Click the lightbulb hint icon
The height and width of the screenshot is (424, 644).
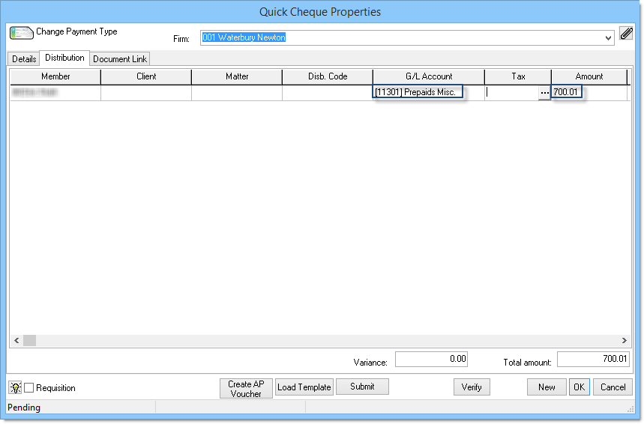click(x=15, y=387)
